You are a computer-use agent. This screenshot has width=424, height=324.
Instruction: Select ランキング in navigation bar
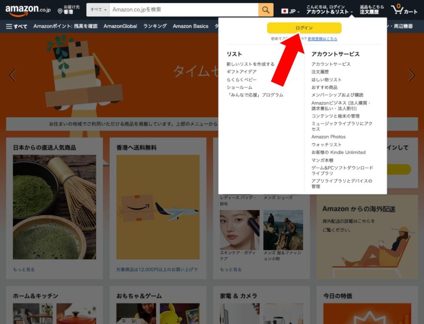click(155, 26)
